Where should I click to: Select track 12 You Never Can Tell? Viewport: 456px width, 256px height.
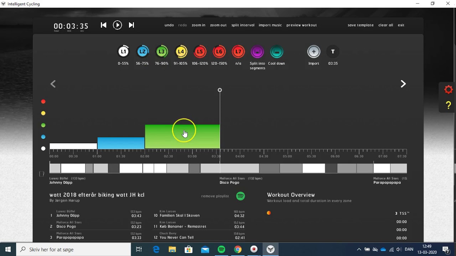coord(199,236)
